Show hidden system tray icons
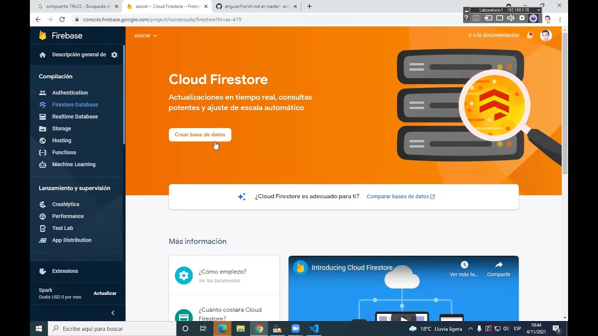This screenshot has width=598, height=336. point(470,329)
